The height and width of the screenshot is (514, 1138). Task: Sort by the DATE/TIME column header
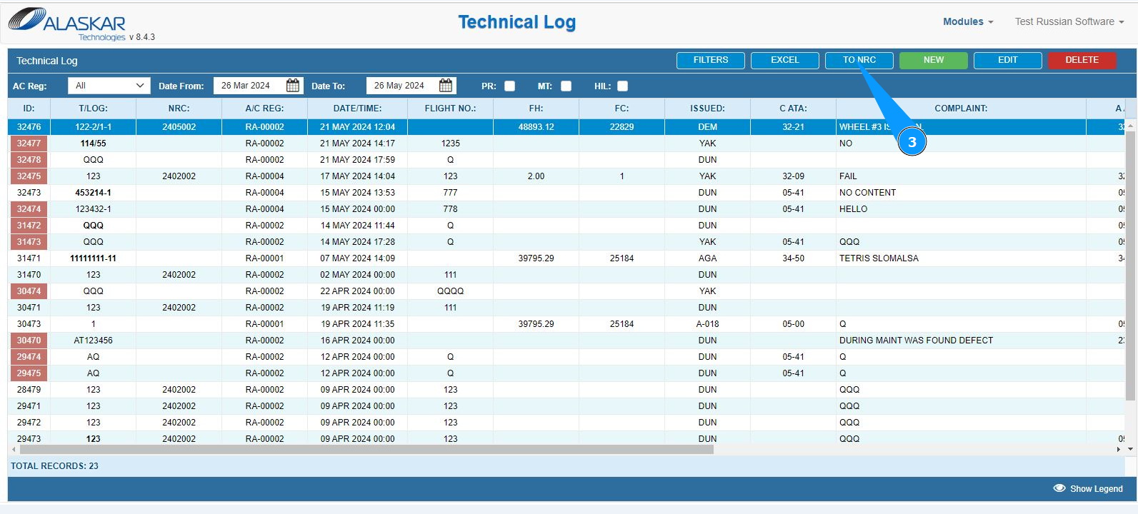click(357, 109)
